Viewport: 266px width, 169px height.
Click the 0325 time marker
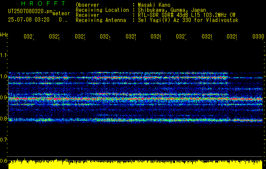click(131, 37)
